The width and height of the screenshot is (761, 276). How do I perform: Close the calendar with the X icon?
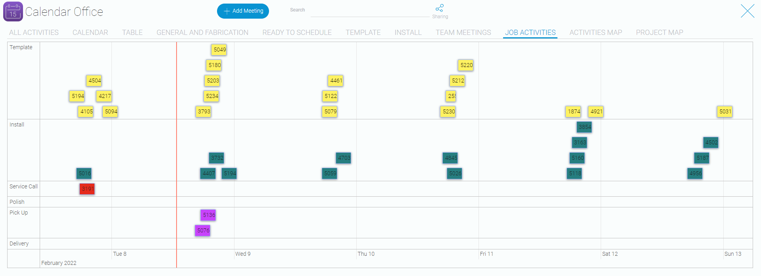pyautogui.click(x=747, y=11)
